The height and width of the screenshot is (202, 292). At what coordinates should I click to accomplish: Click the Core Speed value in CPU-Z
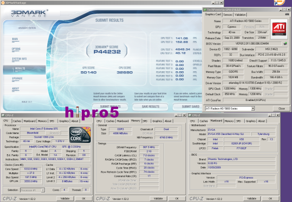pos(31,169)
